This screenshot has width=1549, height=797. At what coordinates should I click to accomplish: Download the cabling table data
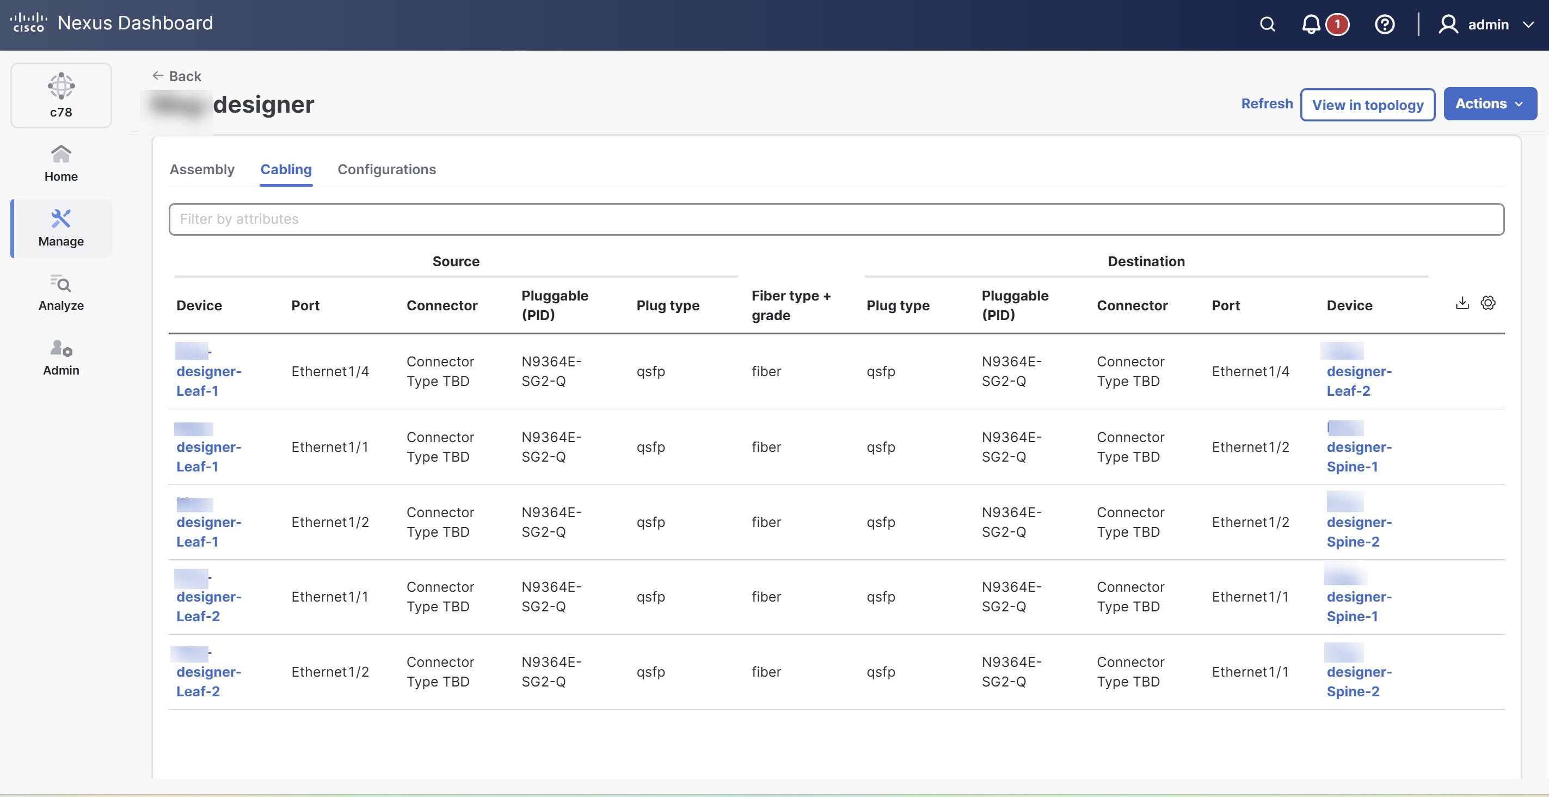tap(1462, 303)
